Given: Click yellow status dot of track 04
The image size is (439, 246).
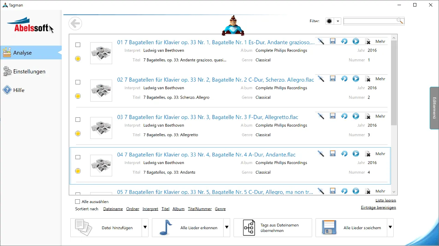Looking at the screenshot, I should 78,171.
